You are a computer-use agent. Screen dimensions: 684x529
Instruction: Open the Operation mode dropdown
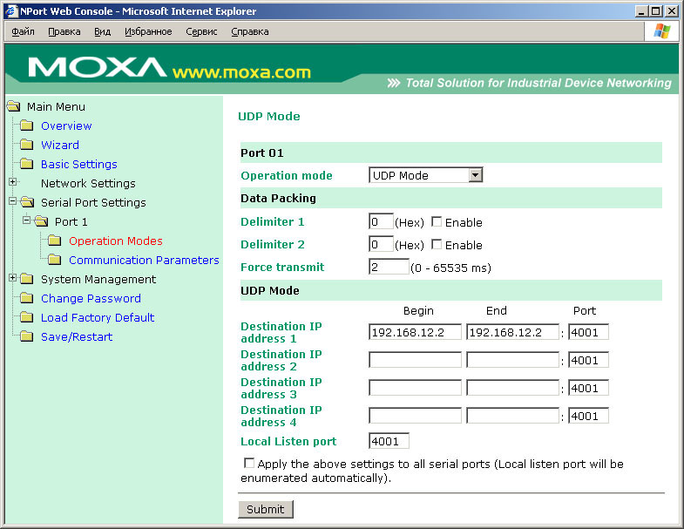[475, 175]
